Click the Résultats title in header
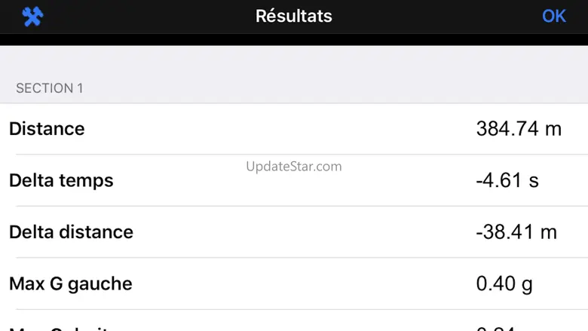Viewport: 588px width, 331px height. (x=293, y=16)
